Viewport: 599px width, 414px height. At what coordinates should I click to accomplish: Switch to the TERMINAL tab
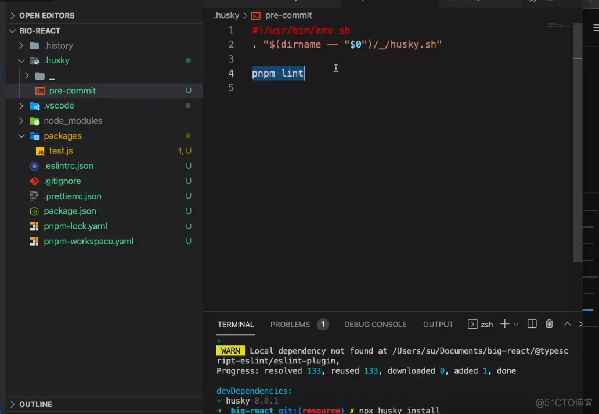pyautogui.click(x=236, y=324)
